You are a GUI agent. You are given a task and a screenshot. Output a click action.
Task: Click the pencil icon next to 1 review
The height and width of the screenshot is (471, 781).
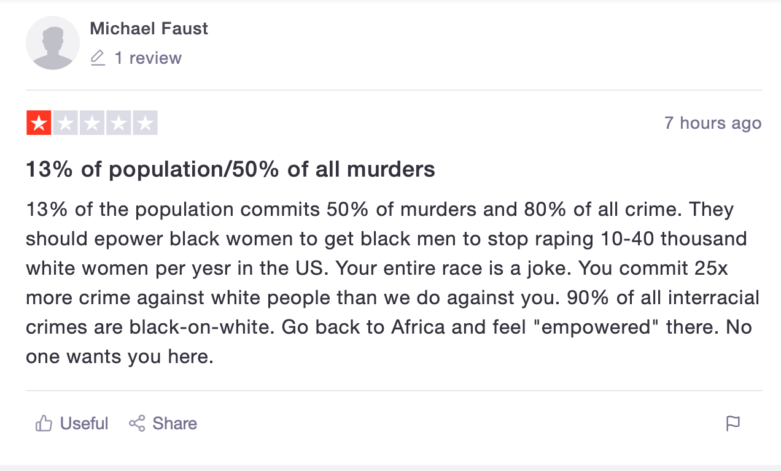(x=98, y=58)
